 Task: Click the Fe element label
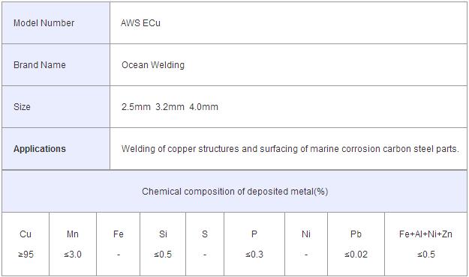click(x=119, y=234)
